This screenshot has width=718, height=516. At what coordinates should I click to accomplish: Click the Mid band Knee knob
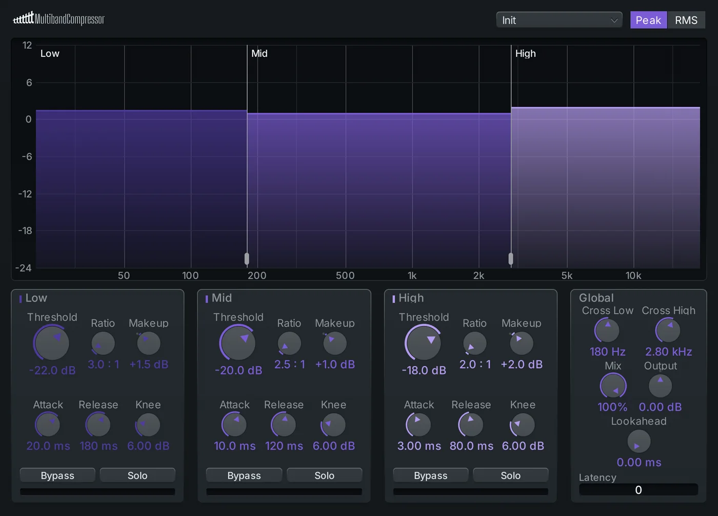tap(333, 425)
